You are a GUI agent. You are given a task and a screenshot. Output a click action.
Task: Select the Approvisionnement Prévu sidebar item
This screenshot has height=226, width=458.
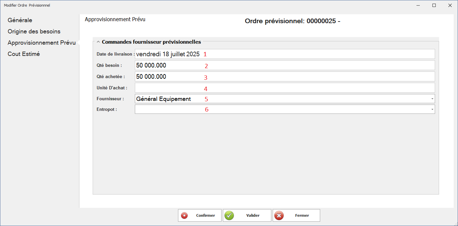(42, 43)
